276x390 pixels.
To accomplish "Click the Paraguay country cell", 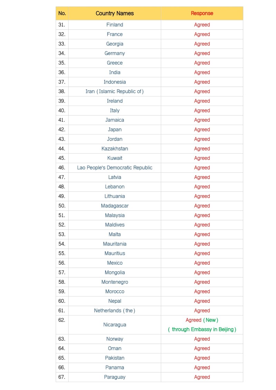I will point(115,377).
